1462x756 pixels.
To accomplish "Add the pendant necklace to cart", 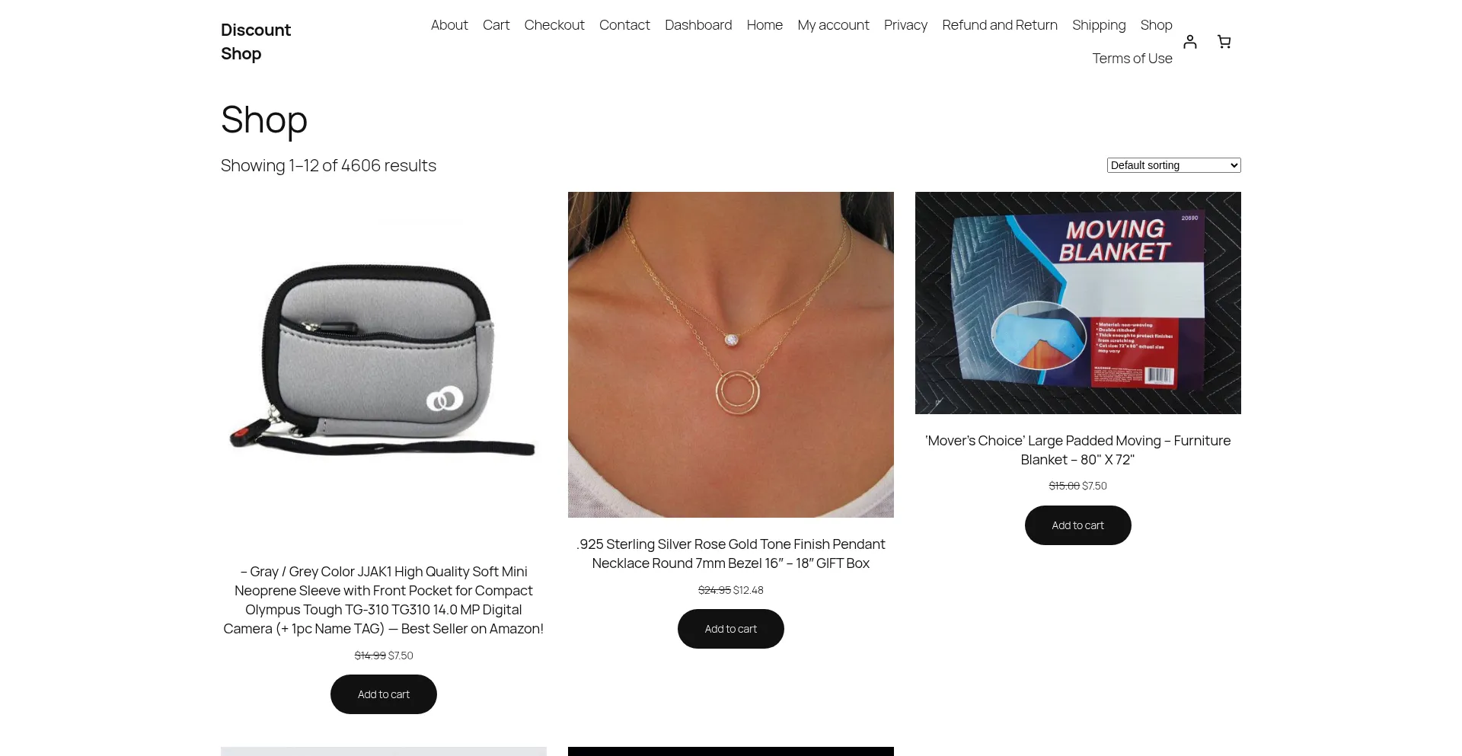I will 731,629.
